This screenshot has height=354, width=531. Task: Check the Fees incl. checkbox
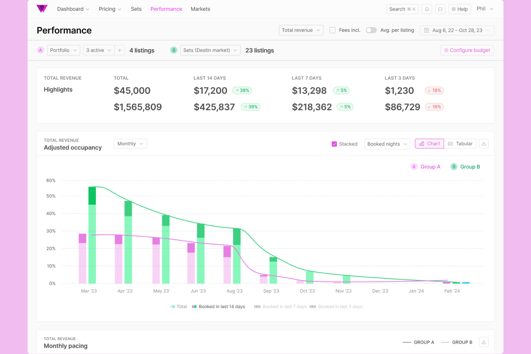(332, 30)
